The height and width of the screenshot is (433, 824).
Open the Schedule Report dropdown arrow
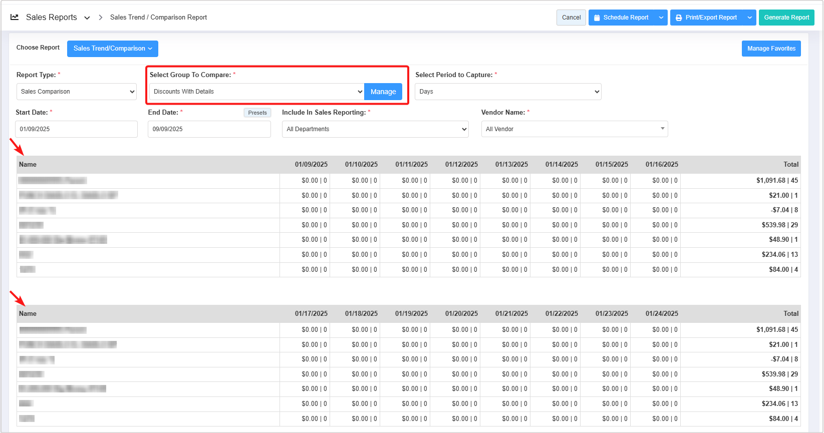(661, 18)
